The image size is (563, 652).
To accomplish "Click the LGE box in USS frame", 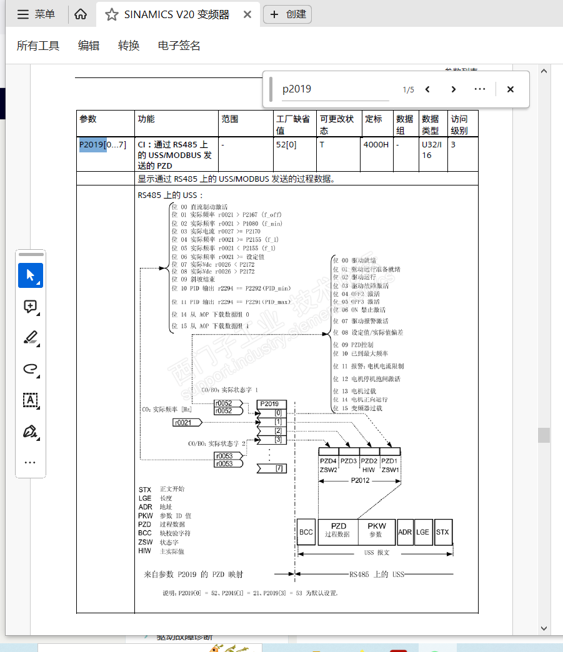I will 423,532.
